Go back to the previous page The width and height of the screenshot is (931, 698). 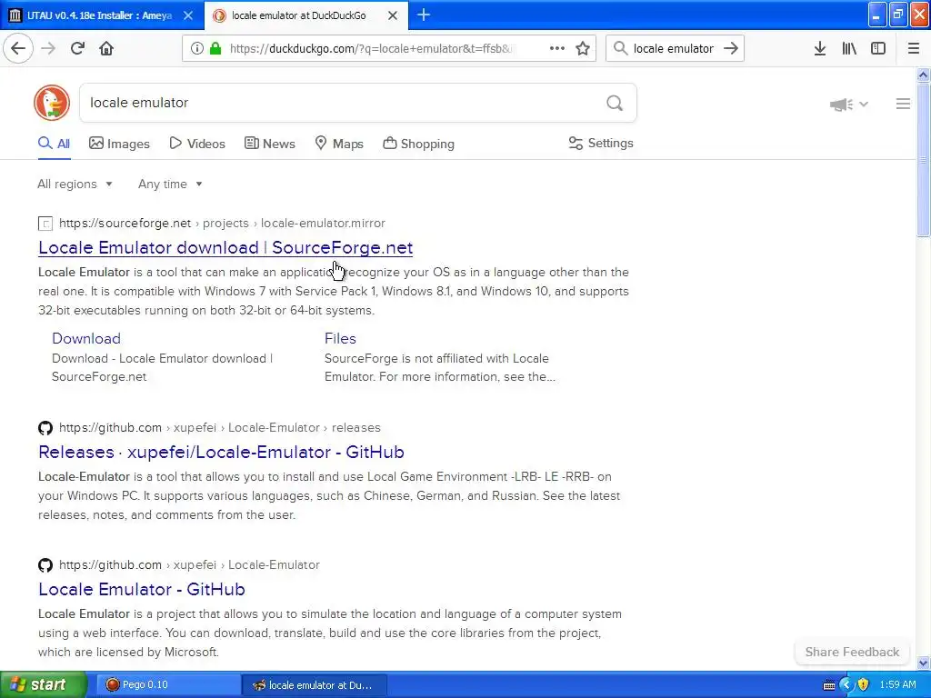18,48
